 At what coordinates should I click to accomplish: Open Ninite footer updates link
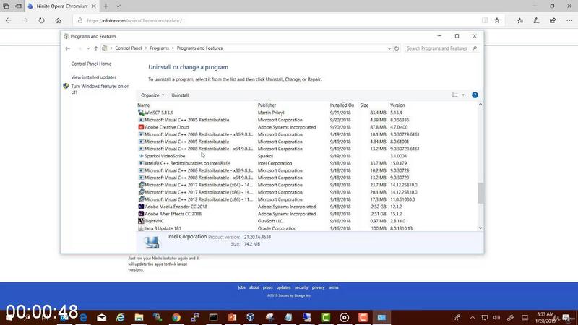283,287
